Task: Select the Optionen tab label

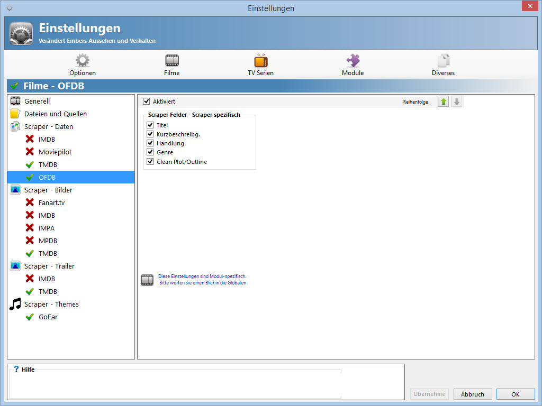Action: (83, 73)
